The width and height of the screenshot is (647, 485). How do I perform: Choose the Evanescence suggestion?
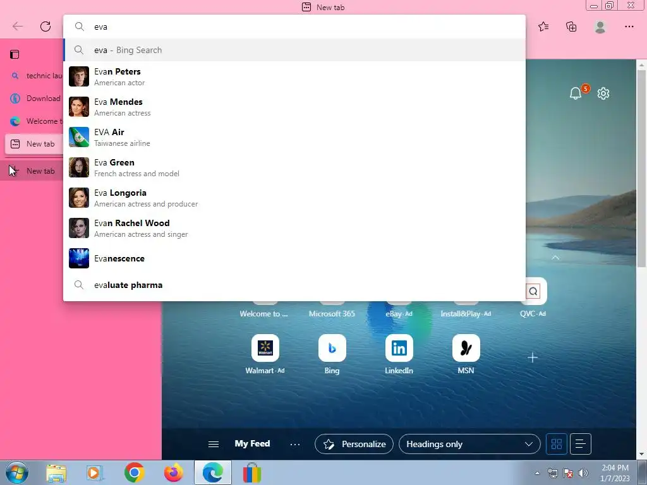294,258
